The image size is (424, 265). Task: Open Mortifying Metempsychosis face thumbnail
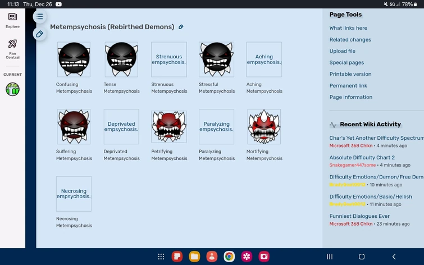[x=264, y=126]
